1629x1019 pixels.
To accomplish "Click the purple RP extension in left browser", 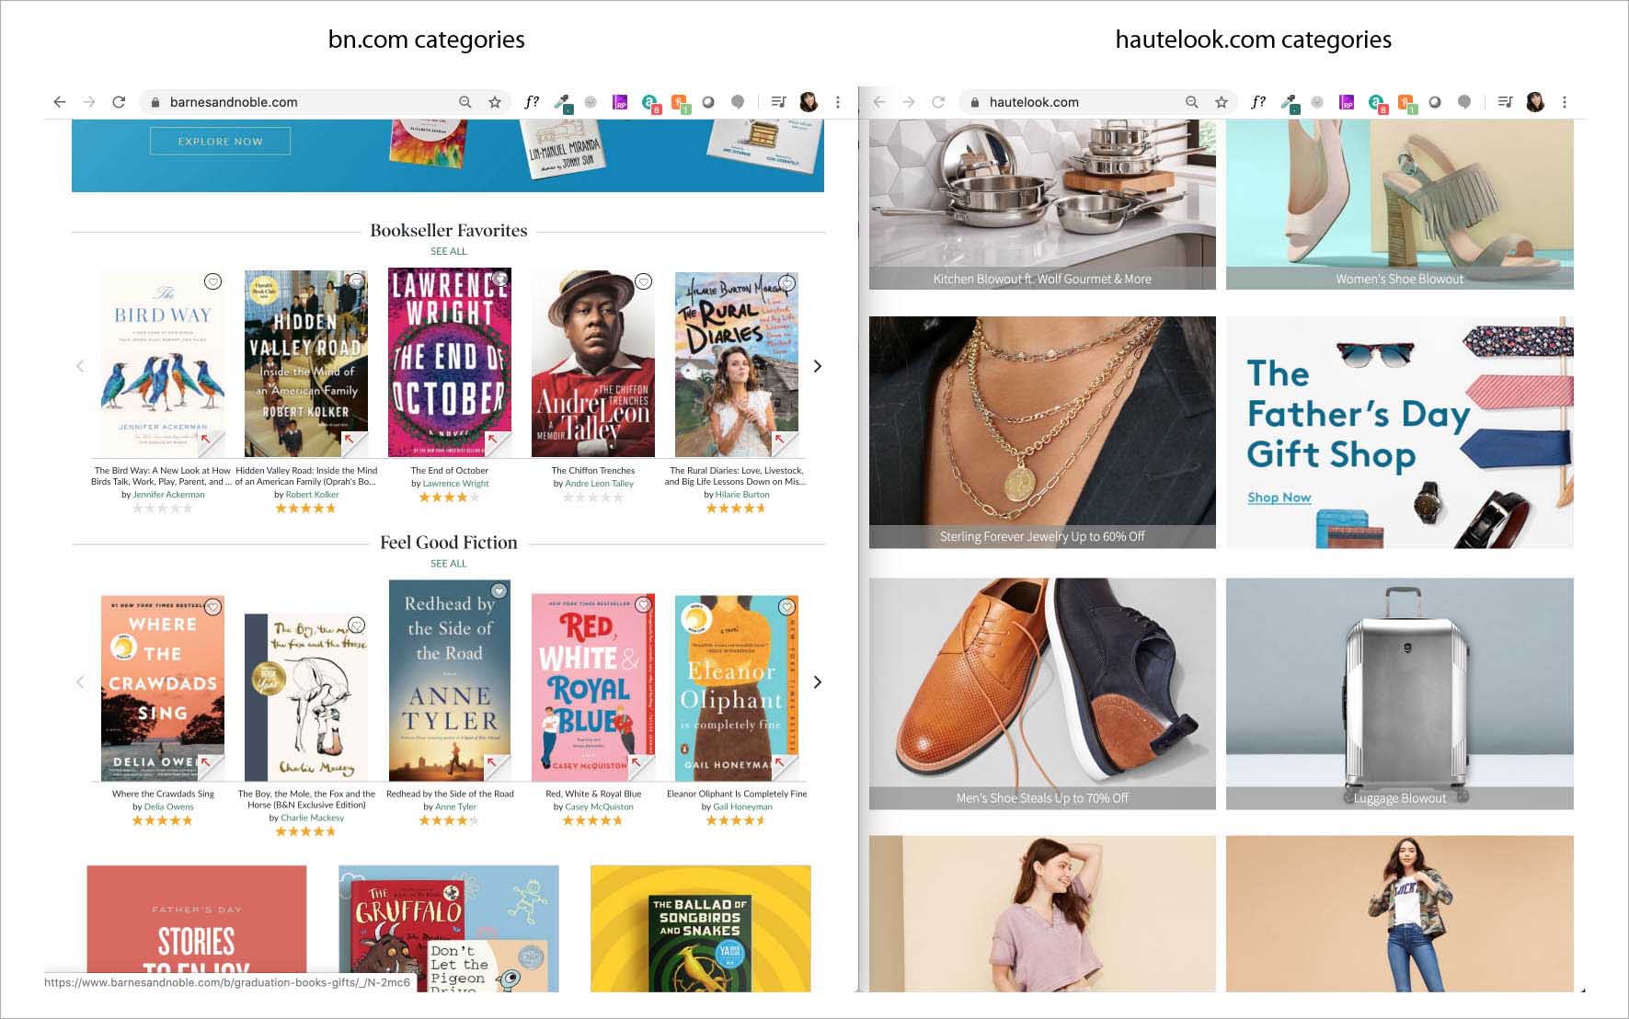I will (x=620, y=102).
